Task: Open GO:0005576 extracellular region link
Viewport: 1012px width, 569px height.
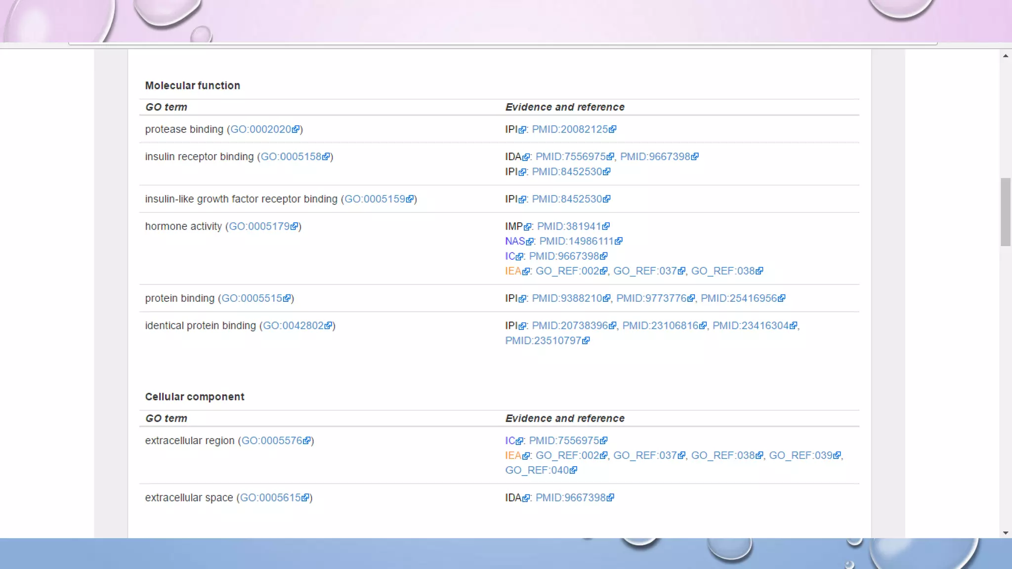Action: pyautogui.click(x=271, y=441)
